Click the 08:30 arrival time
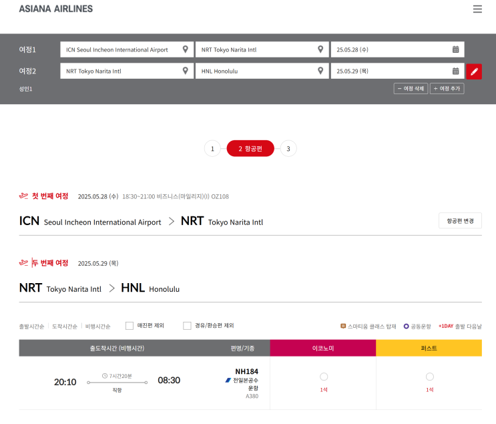 tap(169, 380)
